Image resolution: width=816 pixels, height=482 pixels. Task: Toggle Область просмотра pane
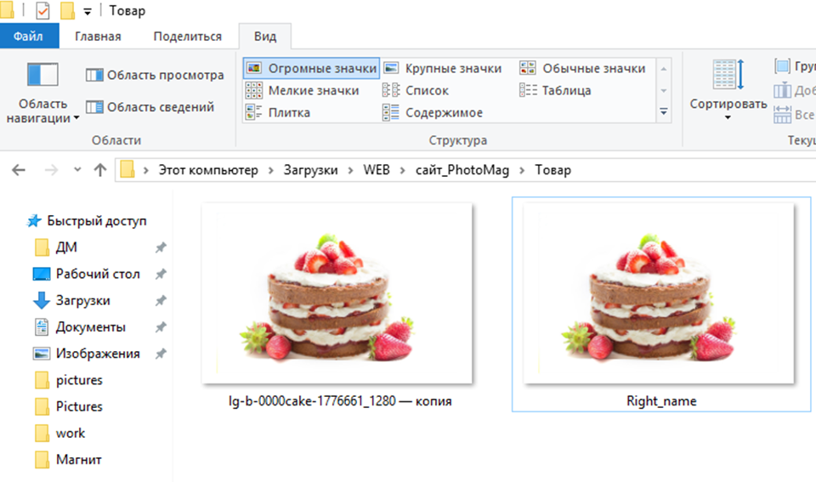pyautogui.click(x=155, y=75)
